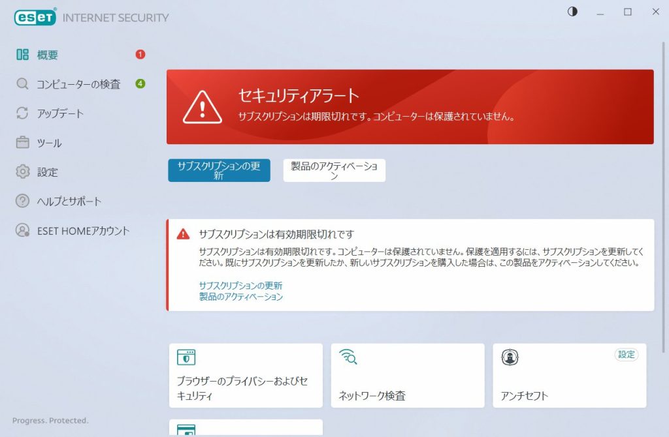Click the vertical scrollbar on right edge
Viewport: 669px width, 437px height.
coord(663,197)
